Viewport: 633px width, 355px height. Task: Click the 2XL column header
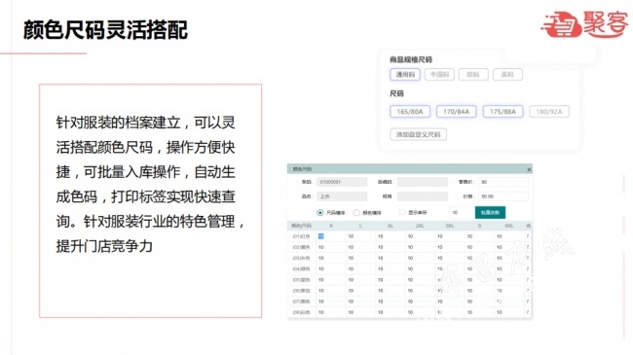[421, 226]
